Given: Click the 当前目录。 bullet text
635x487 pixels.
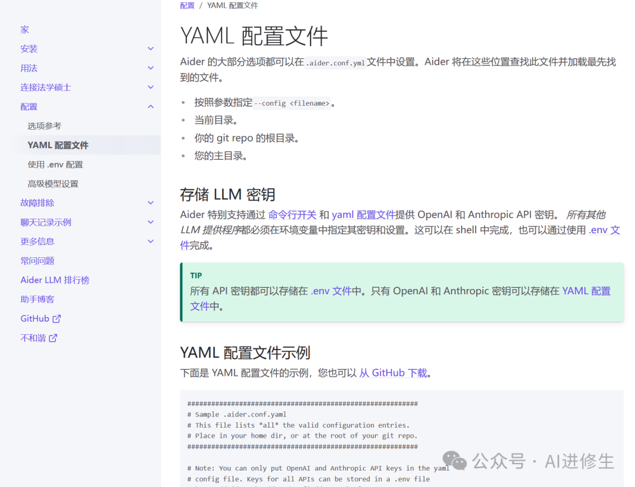Looking at the screenshot, I should click(216, 120).
